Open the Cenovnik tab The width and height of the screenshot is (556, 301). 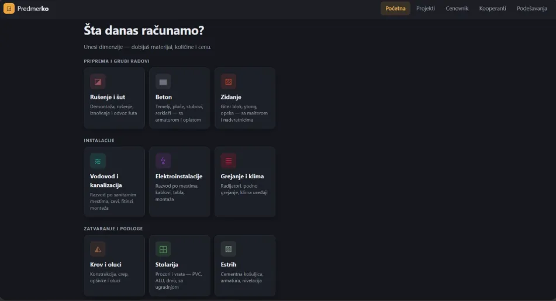[457, 9]
